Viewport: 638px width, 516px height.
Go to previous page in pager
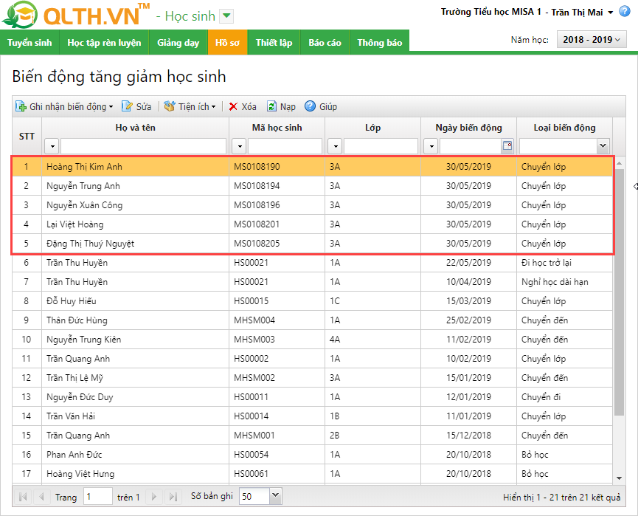coord(41,497)
